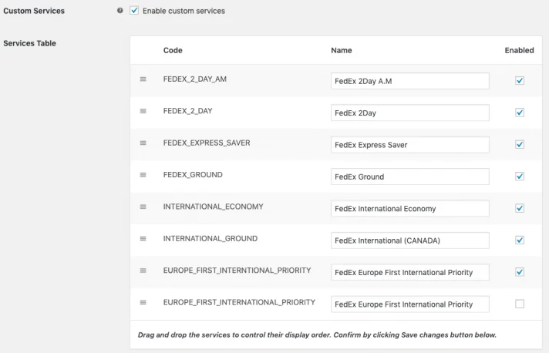
Task: Edit the FedEx 2Day A.M name field
Action: (x=410, y=81)
